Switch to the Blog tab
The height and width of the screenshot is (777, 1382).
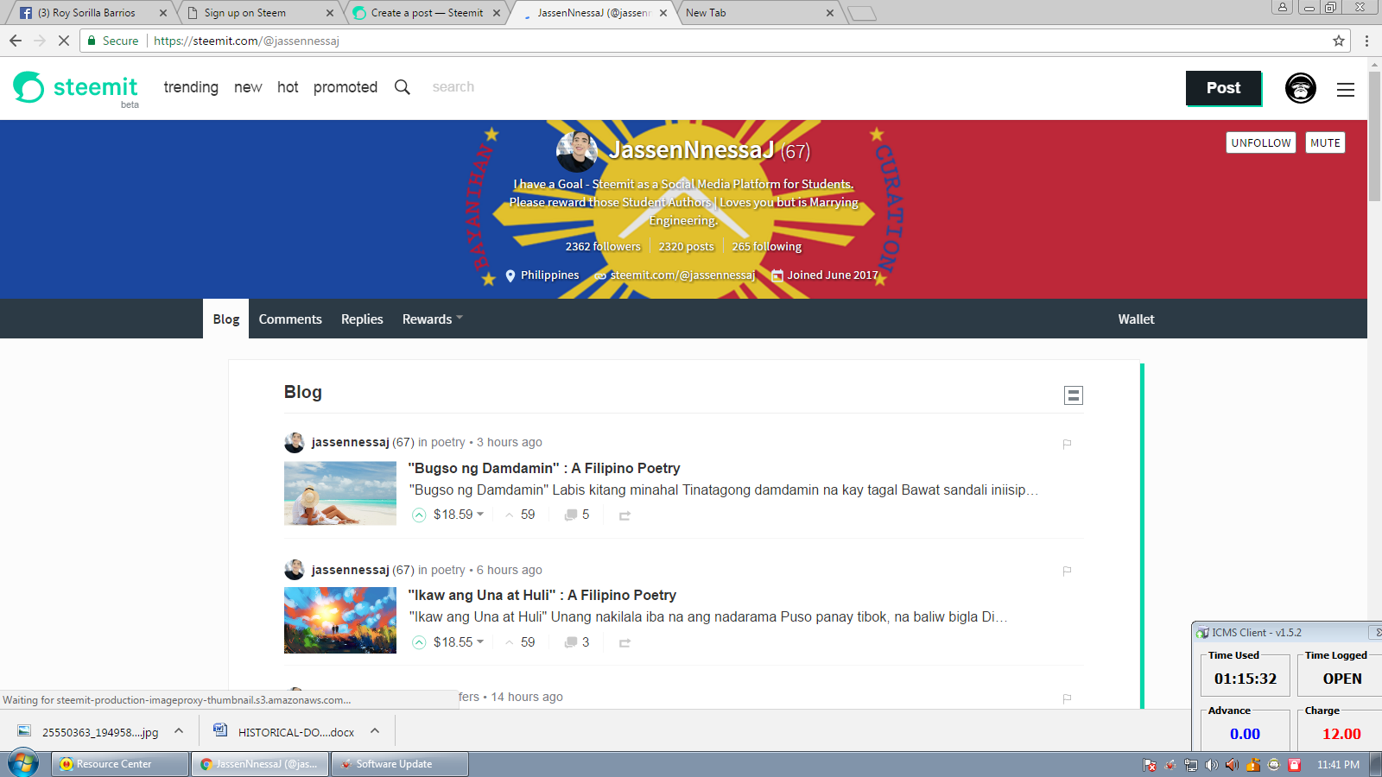[x=226, y=319]
